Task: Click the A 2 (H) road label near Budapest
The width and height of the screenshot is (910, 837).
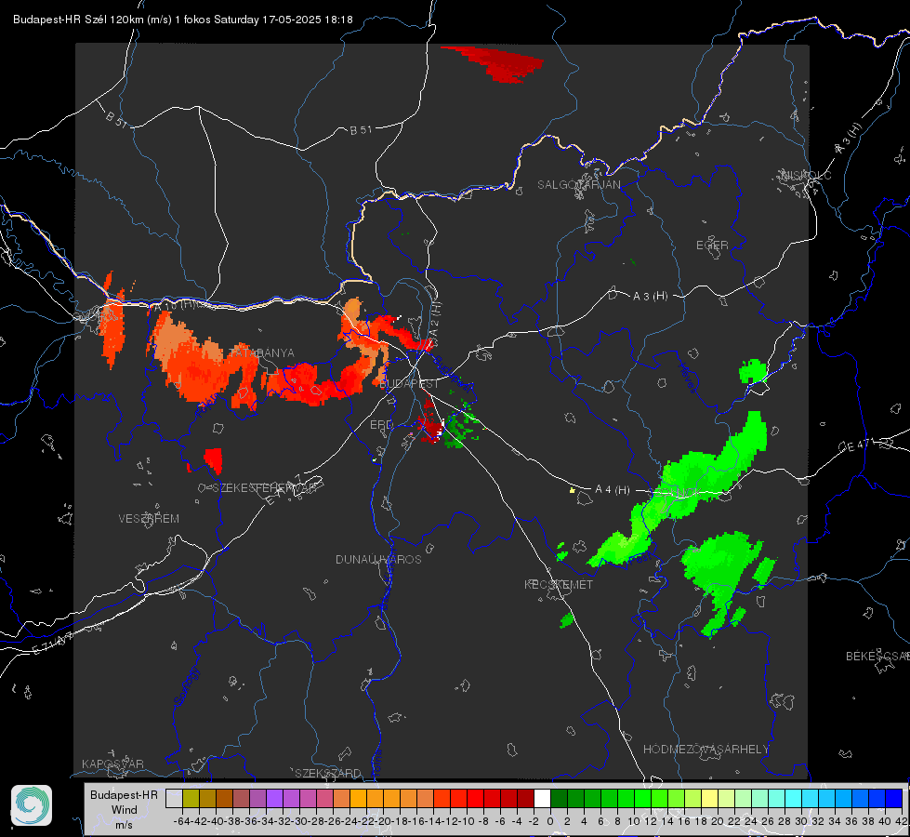Action: (435, 319)
